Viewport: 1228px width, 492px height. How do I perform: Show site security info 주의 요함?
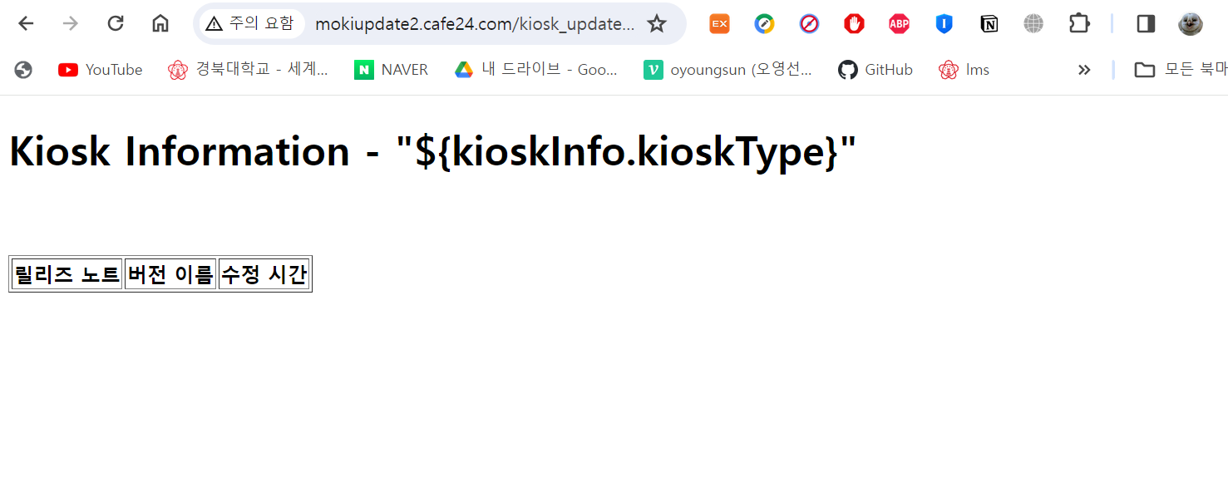[x=250, y=23]
